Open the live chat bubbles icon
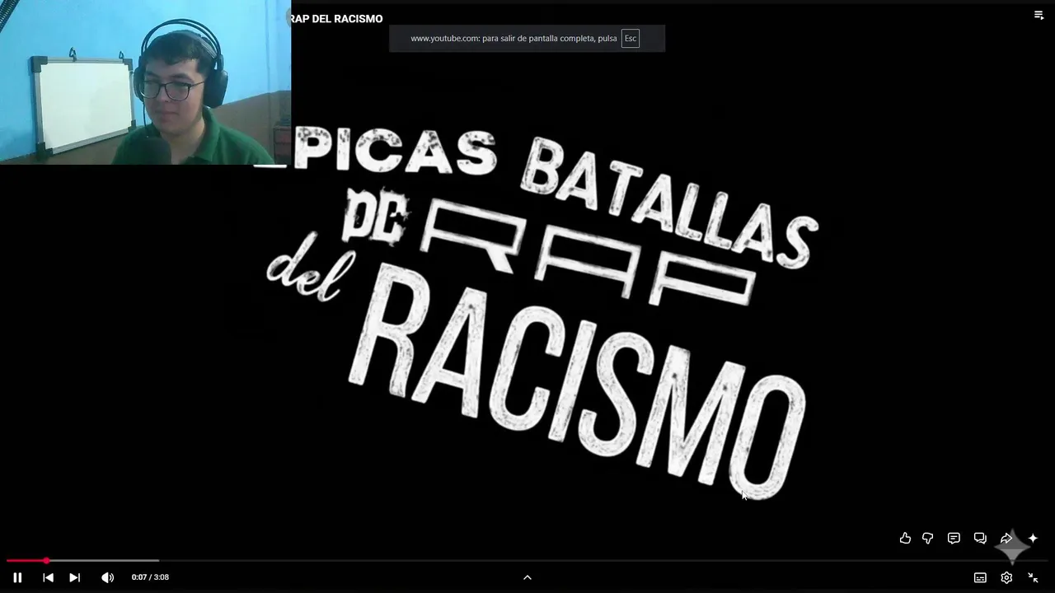Screen dimensions: 1055x593 pyautogui.click(x=980, y=538)
